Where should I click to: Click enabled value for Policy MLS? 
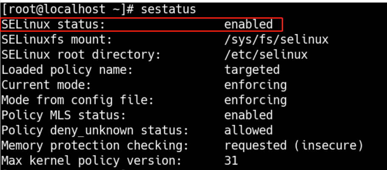point(248,115)
